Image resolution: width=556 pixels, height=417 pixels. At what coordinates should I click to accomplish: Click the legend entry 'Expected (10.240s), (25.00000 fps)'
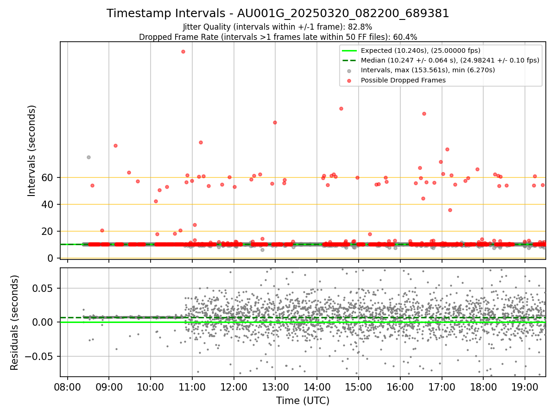[420, 51]
